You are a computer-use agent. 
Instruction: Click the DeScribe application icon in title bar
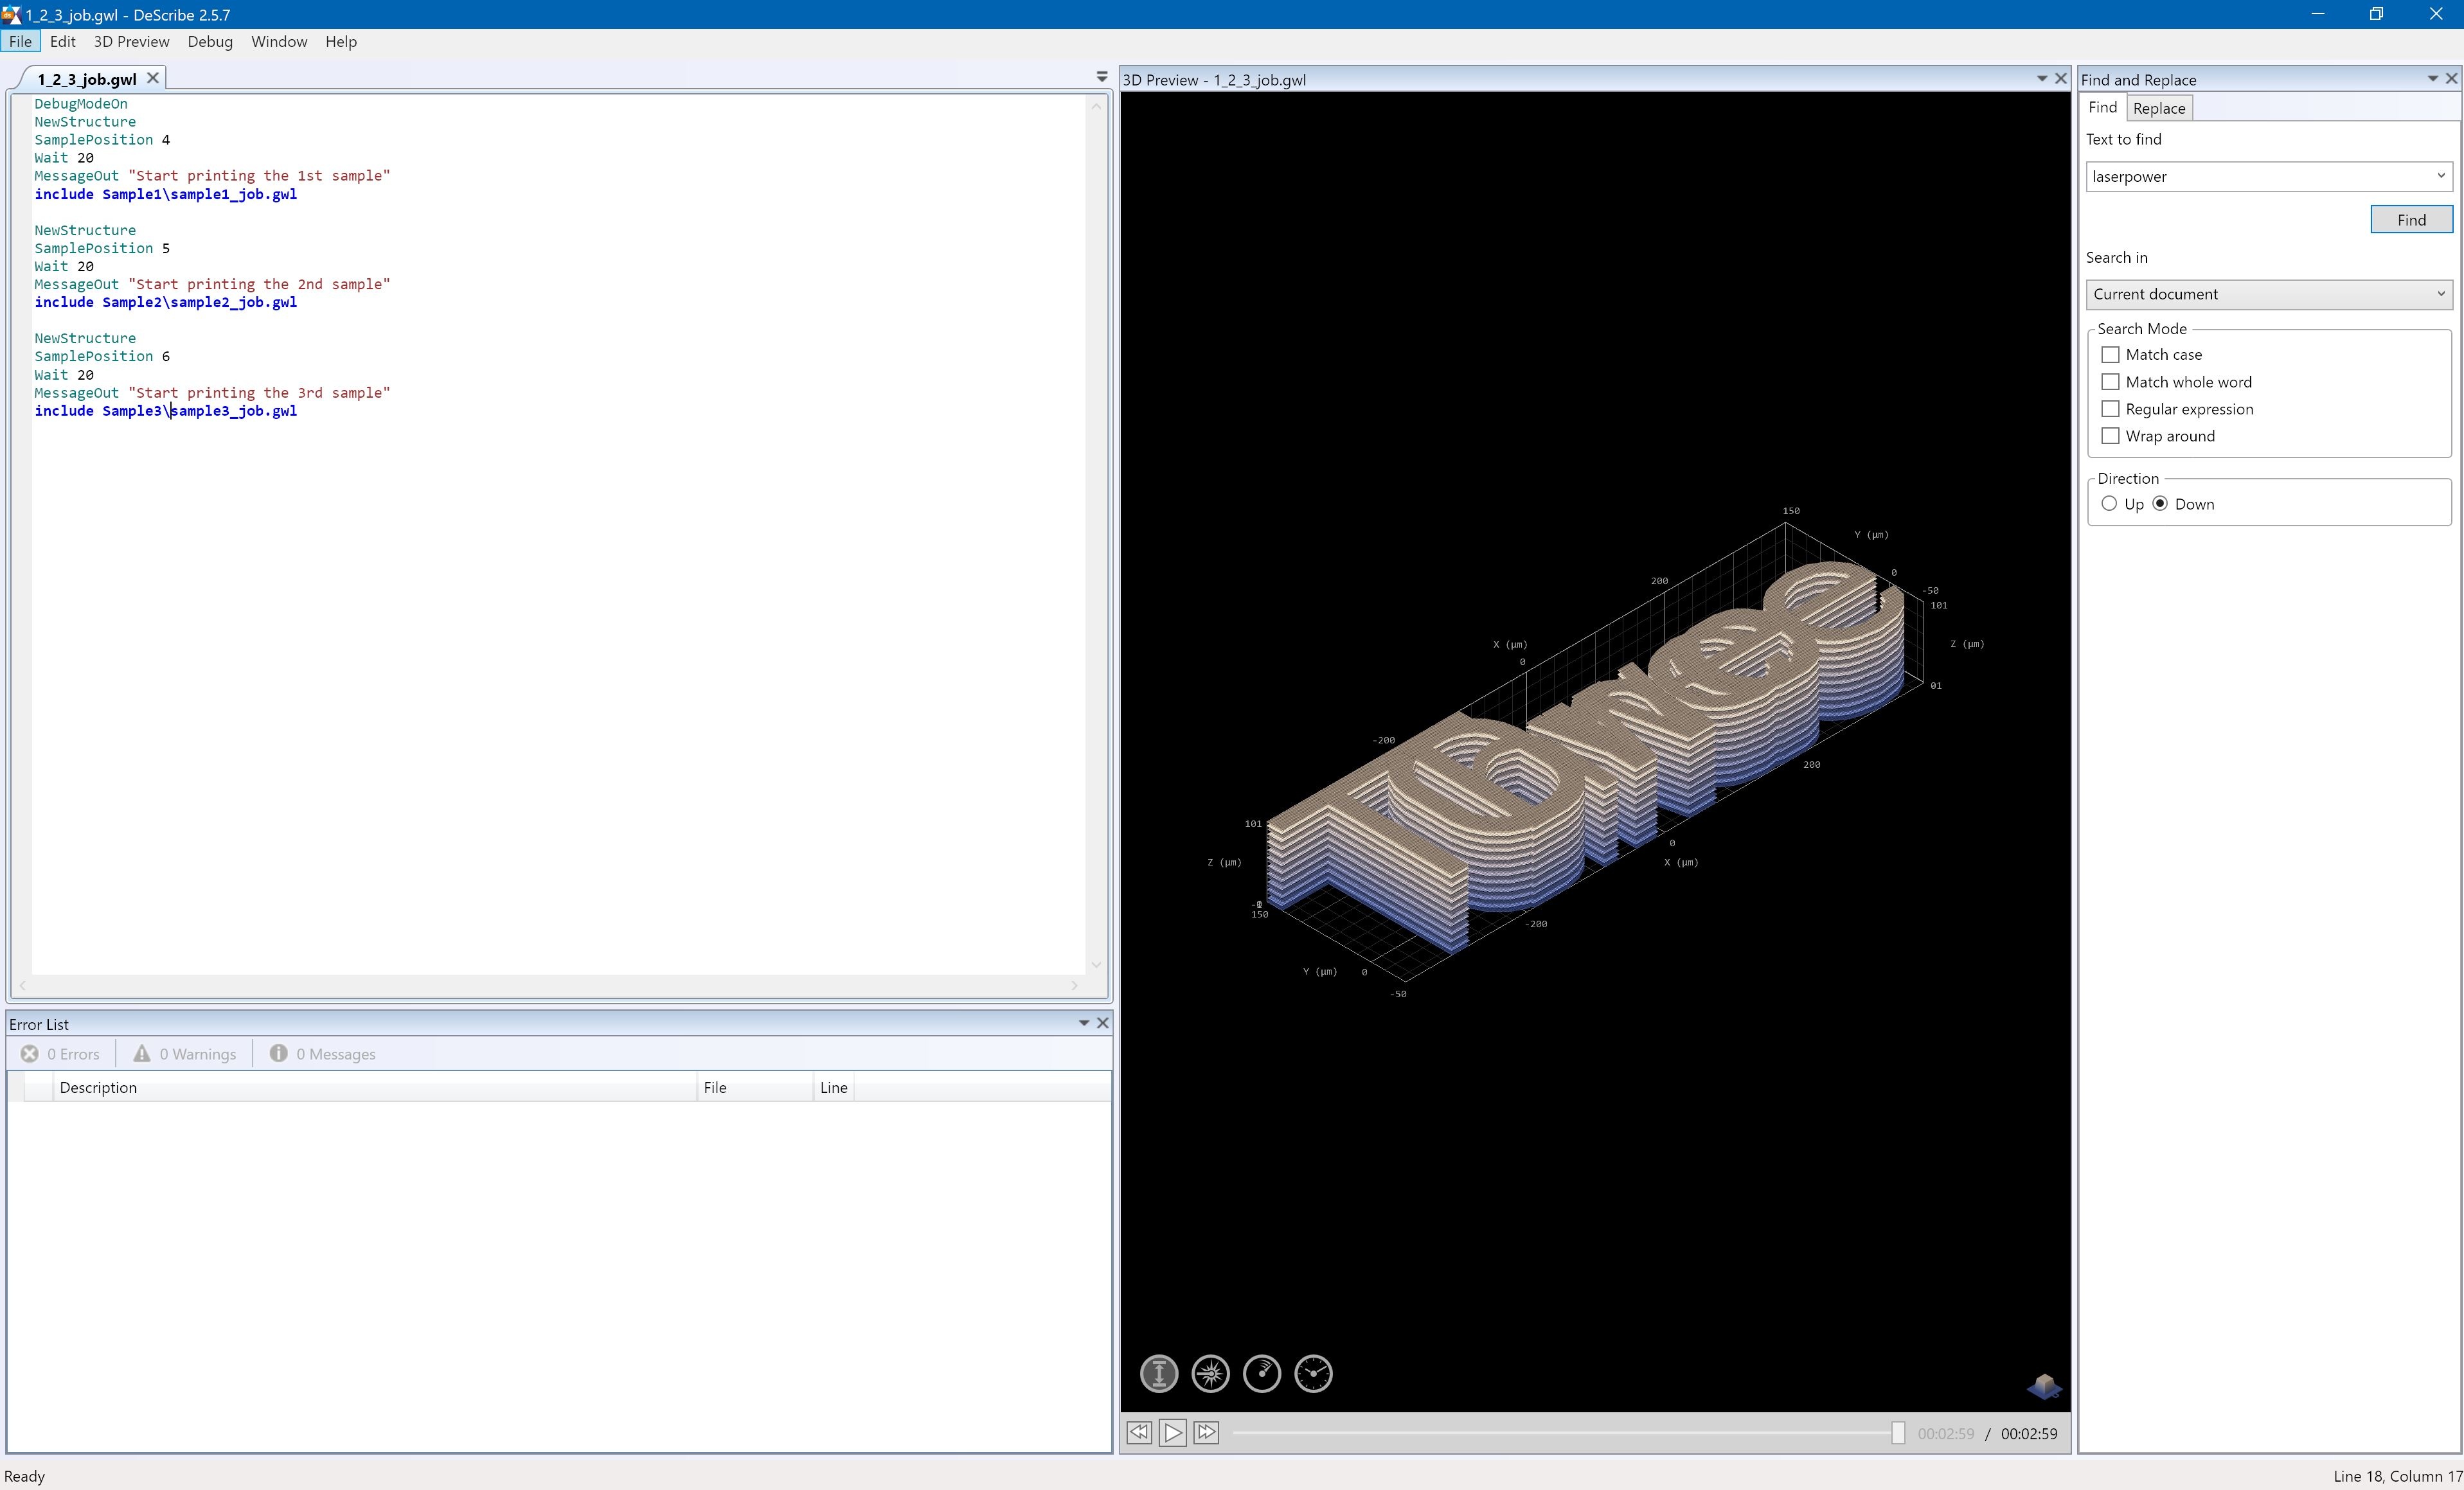pos(11,14)
